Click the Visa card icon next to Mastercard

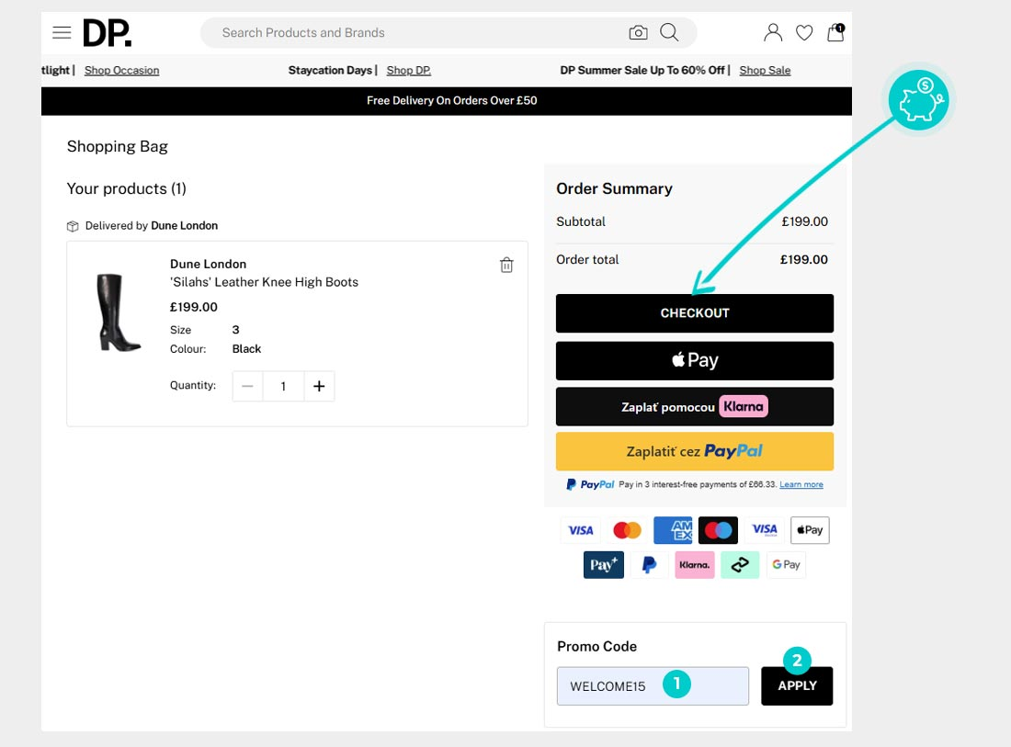click(x=580, y=530)
